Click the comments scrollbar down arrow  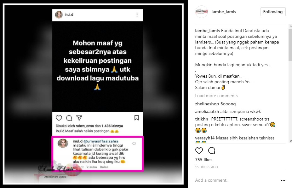click(x=290, y=141)
